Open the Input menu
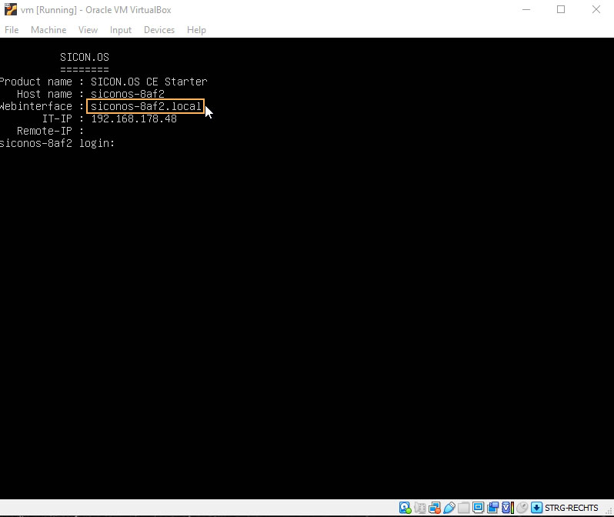Viewport: 614px width, 517px height. 121,30
